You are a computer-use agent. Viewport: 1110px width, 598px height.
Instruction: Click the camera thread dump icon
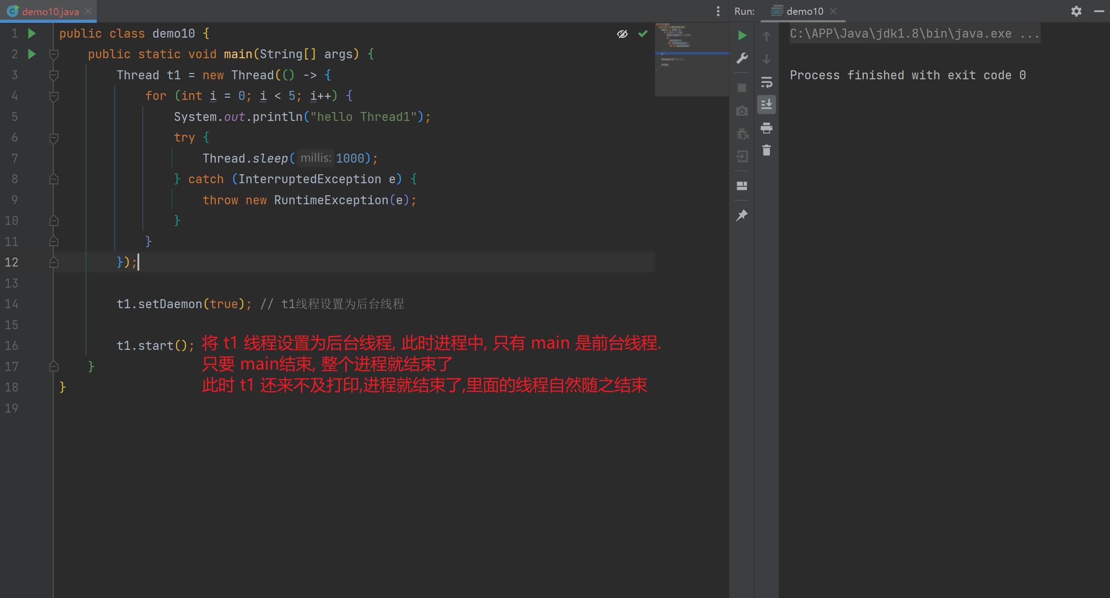[x=742, y=111]
